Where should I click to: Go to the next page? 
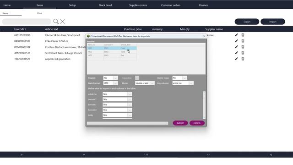click(x=208, y=155)
